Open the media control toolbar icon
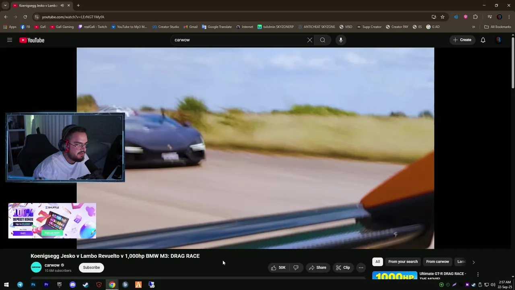 coord(490,17)
